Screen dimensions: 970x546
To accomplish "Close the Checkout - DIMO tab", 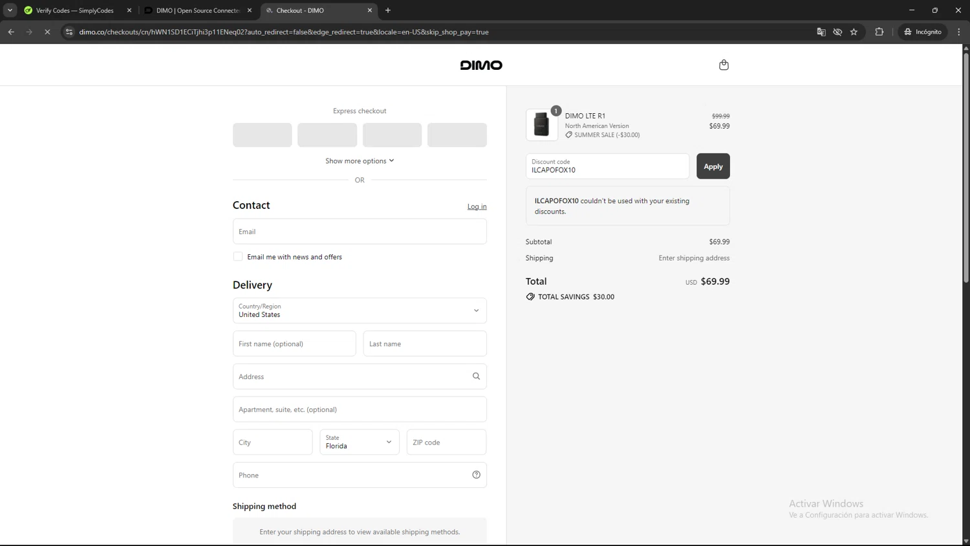I will (370, 10).
